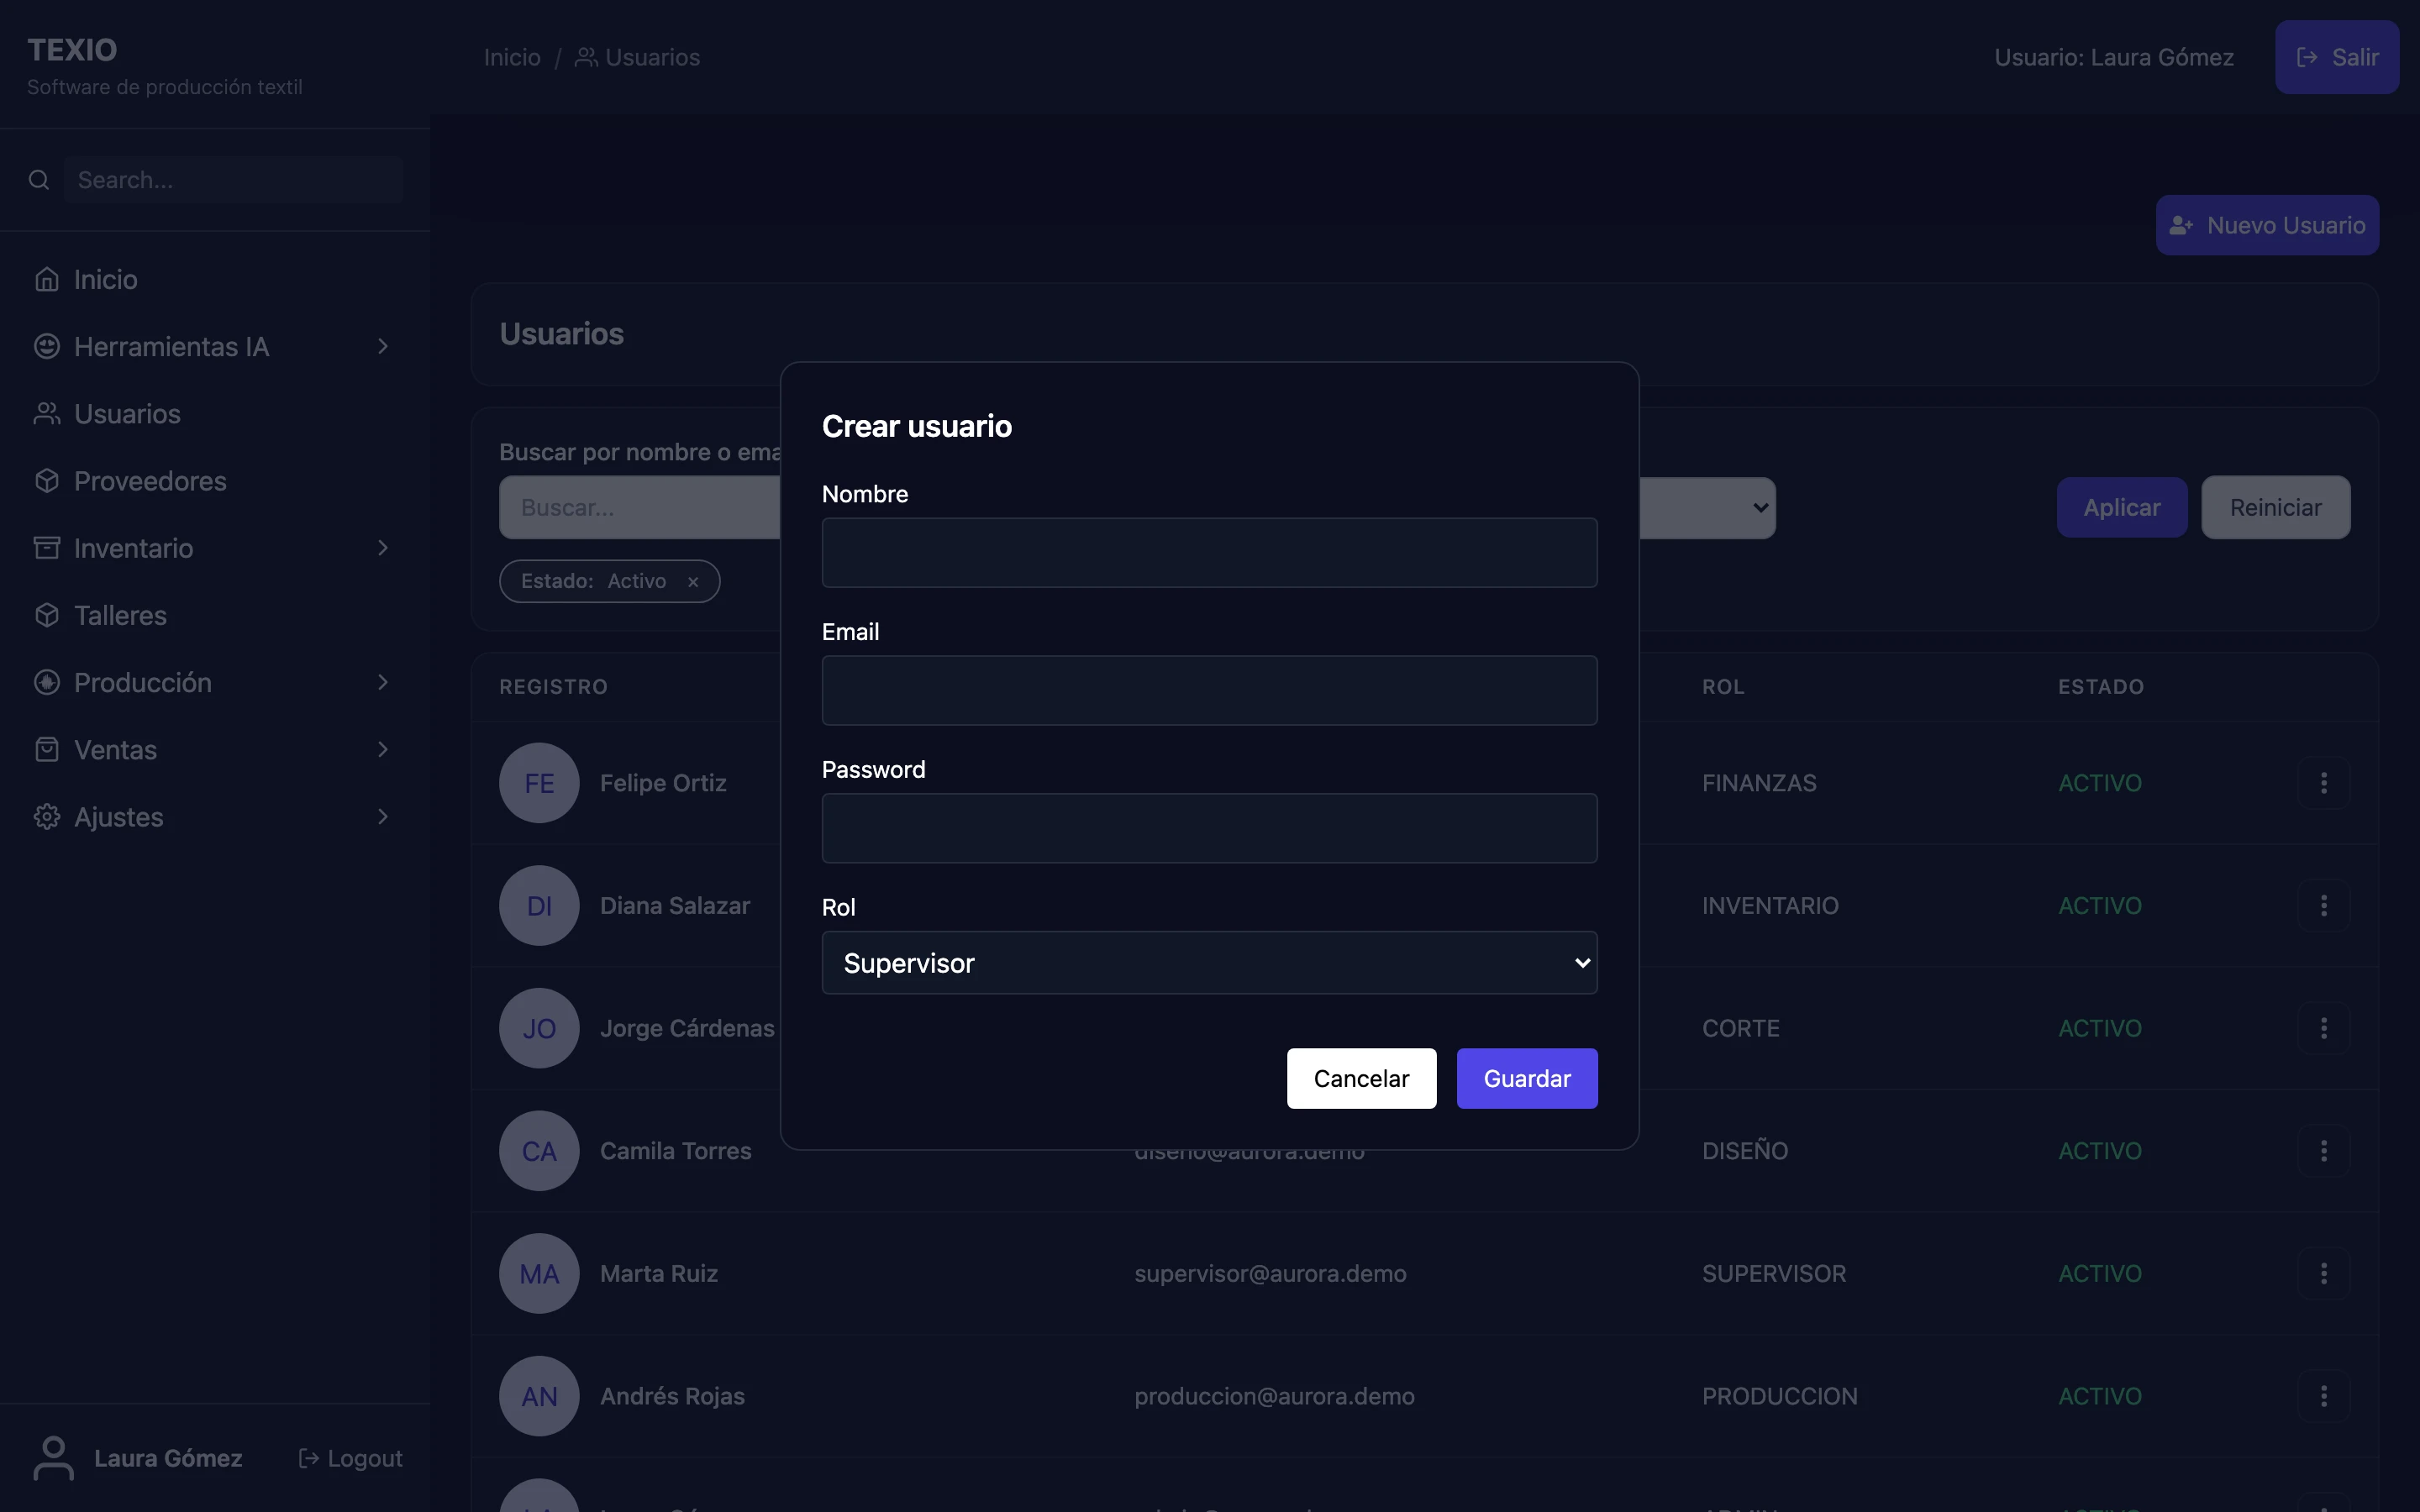
Task: Click the FE avatar of Felipe Ortiz
Action: pyautogui.click(x=539, y=783)
